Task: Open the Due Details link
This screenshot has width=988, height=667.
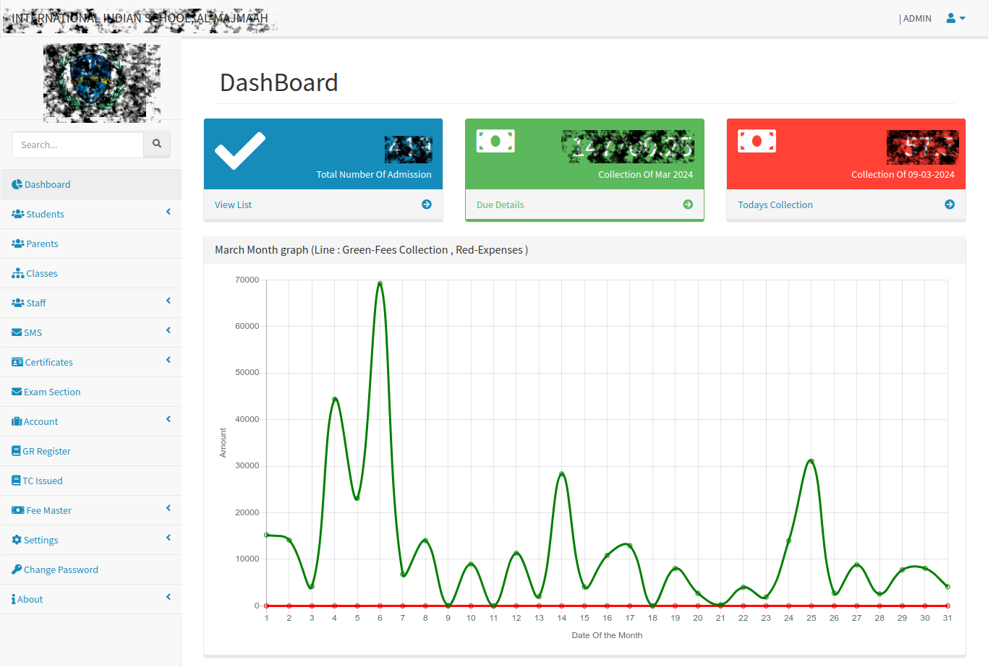Action: coord(500,205)
